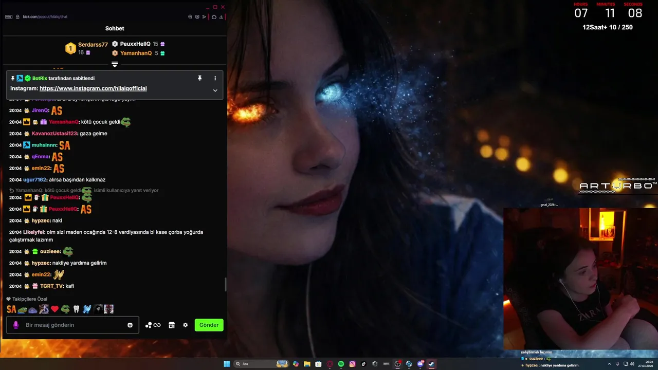The height and width of the screenshot is (370, 658).
Task: Open the browser extensions icon
Action: pos(214,16)
